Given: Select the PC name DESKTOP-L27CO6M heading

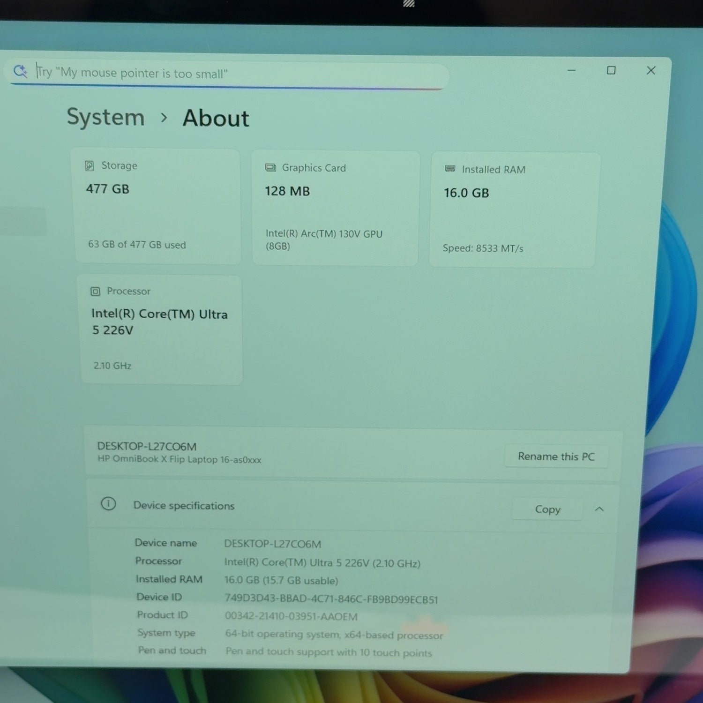Looking at the screenshot, I should tap(147, 446).
